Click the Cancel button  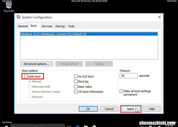tap(109, 109)
